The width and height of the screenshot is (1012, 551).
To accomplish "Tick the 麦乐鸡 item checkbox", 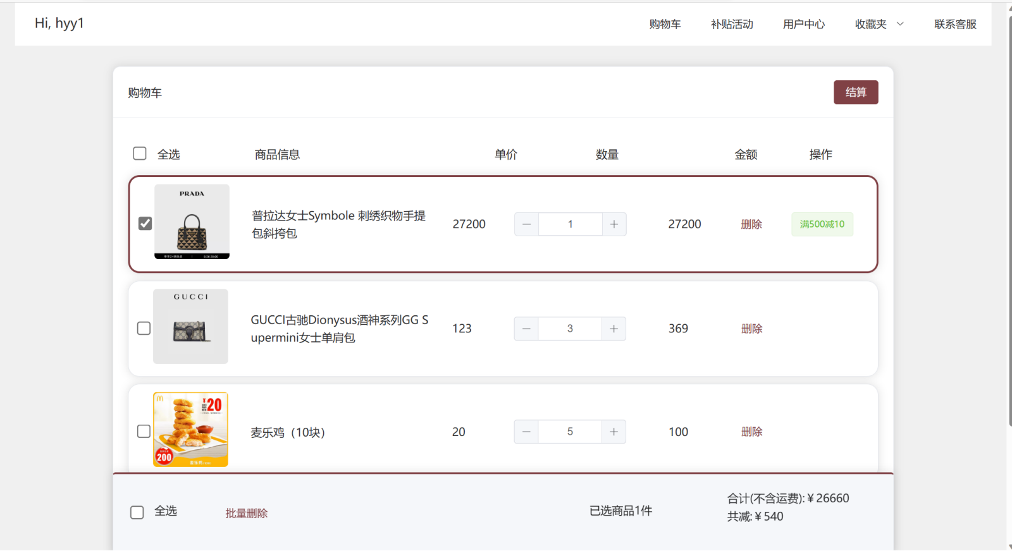I will coord(144,432).
